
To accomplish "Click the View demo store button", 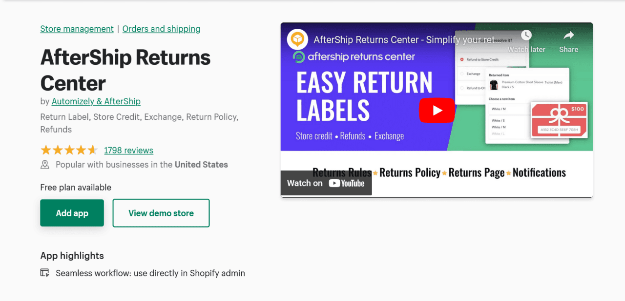I will (x=161, y=213).
